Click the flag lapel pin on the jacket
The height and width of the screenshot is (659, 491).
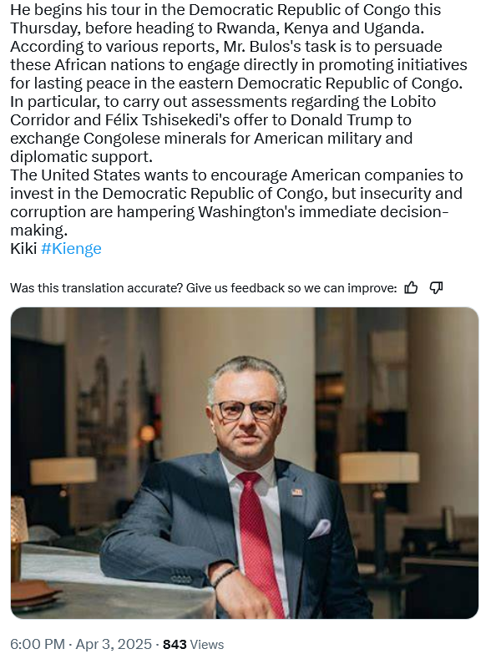click(x=297, y=492)
